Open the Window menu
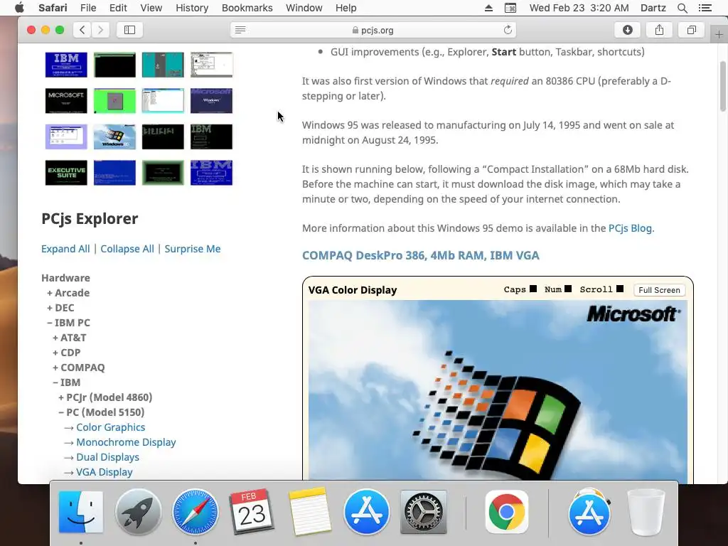 pos(304,8)
